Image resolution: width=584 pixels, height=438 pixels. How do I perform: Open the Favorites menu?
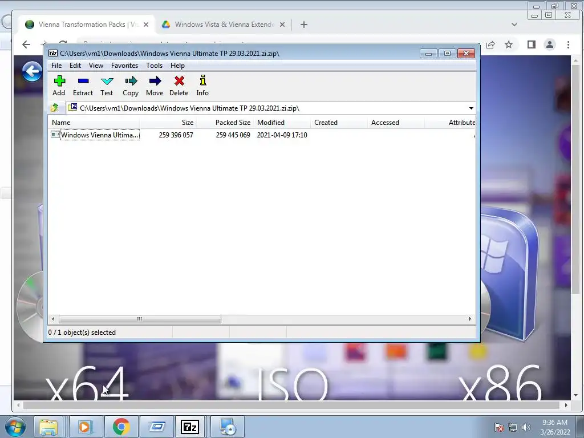[124, 66]
